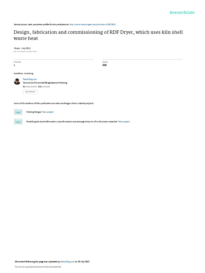
Task: Click the 676 Citations stat
Action: coord(44,87)
